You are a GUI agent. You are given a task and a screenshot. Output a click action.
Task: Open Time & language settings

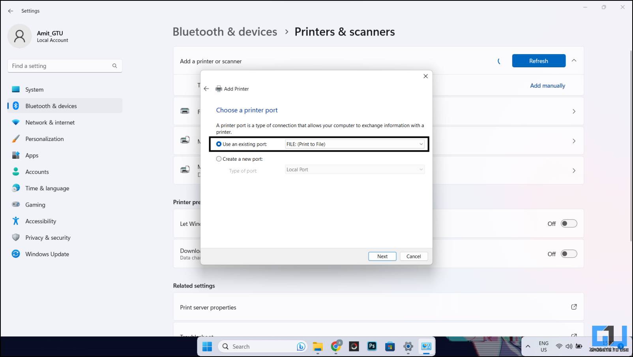[x=65, y=188]
